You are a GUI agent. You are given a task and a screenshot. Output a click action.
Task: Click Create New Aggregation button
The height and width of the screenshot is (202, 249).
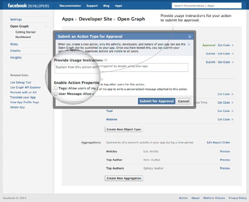[124, 178]
